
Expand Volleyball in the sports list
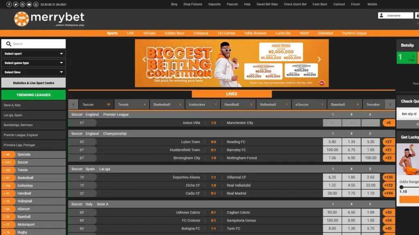(x=34, y=201)
